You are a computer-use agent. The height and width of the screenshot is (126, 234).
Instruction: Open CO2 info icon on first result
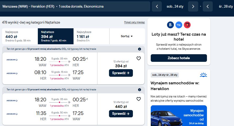(x=139, y=49)
